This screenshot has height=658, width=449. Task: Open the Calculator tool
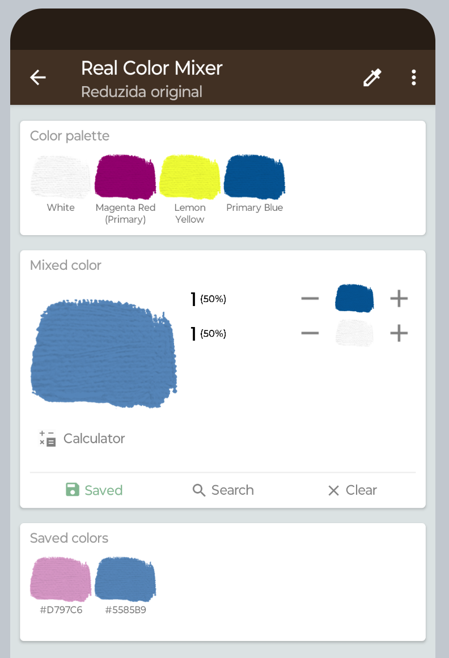click(82, 439)
